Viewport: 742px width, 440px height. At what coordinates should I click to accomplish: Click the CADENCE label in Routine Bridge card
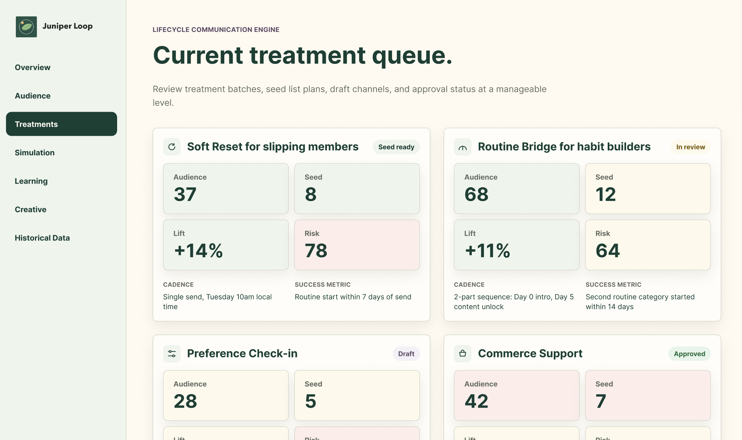(x=469, y=285)
